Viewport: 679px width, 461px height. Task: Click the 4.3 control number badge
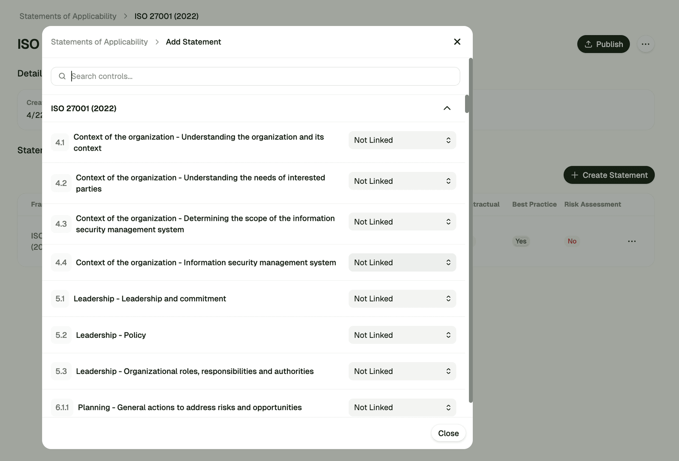click(61, 224)
